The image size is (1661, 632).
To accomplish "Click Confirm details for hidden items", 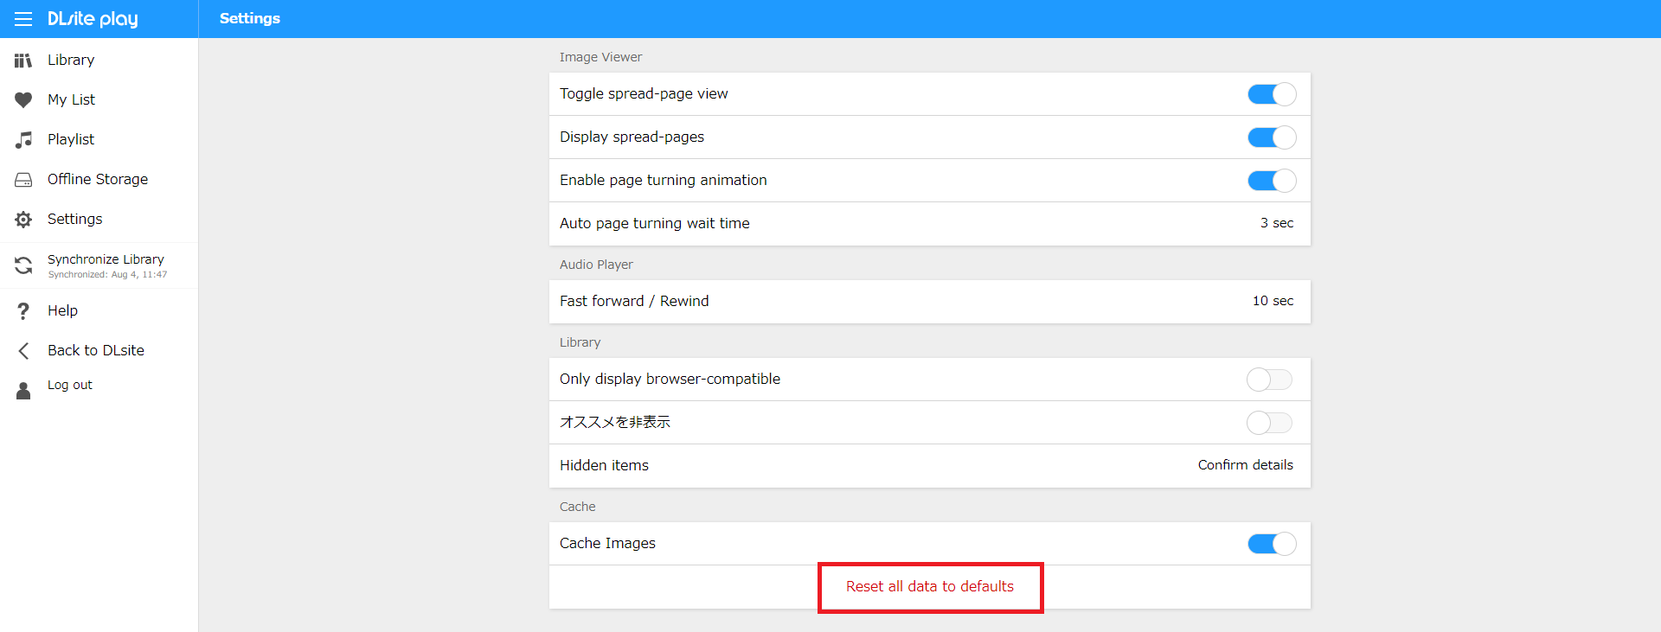I will coord(1246,465).
